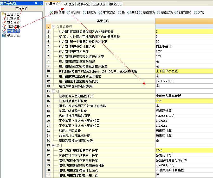Click the 50% stagger percentage value
Image resolution: width=213 pixels, height=178 pixels.
184,56
